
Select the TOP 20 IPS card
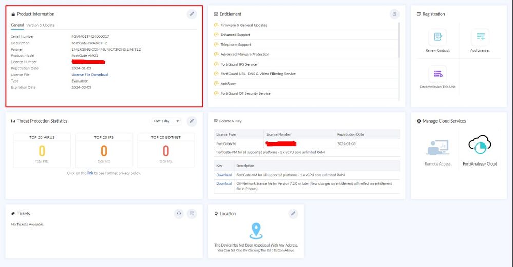pos(104,150)
